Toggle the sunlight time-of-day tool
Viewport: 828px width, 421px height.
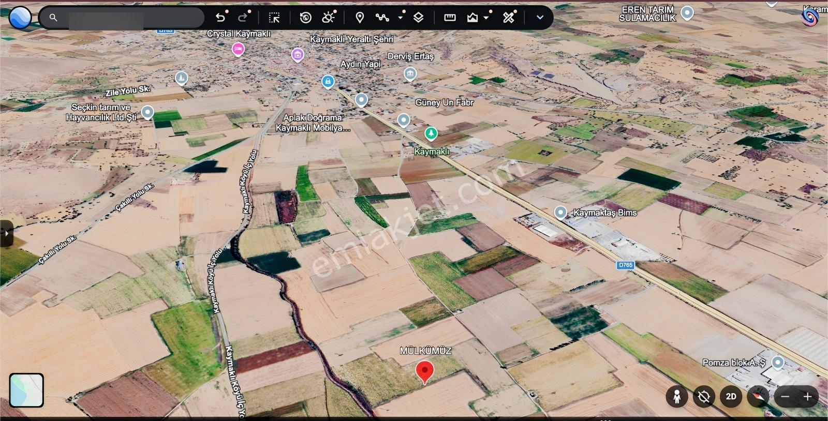pos(328,18)
